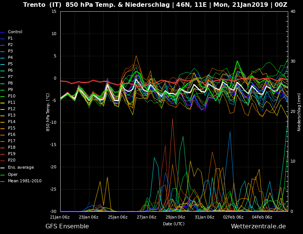Click the Wetterzentrale.de text
This screenshot has height=234, width=303.
point(258,226)
